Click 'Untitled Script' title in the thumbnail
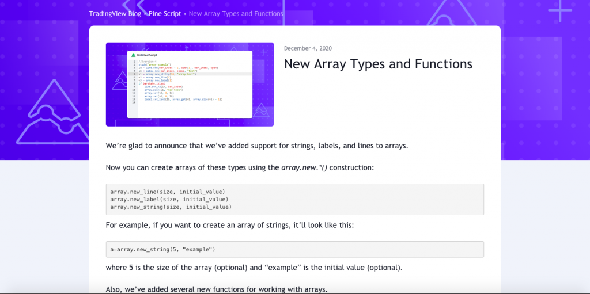The height and width of the screenshot is (294, 590). [x=147, y=55]
